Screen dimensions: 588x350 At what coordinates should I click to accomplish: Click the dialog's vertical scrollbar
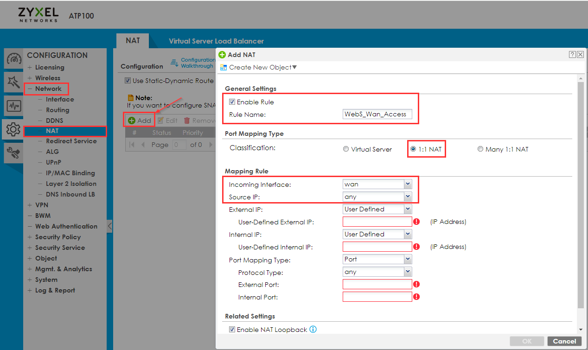[581, 195]
